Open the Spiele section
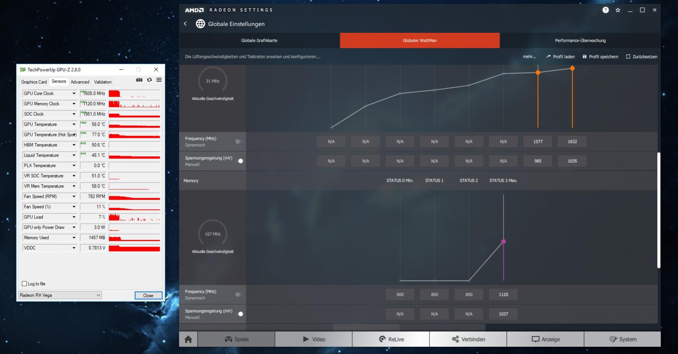 [236, 339]
